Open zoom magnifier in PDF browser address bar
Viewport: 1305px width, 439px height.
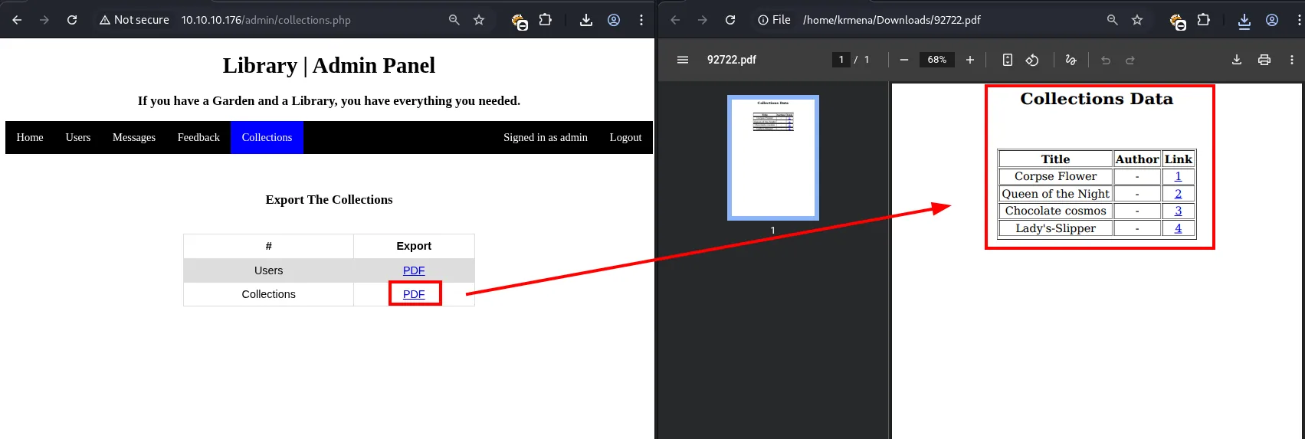(1113, 20)
